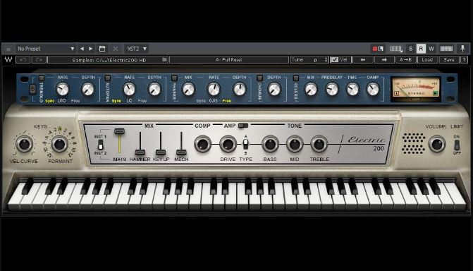Viewport: 473px width, 271px height.
Task: Select the R automation mode button
Action: click(x=421, y=49)
